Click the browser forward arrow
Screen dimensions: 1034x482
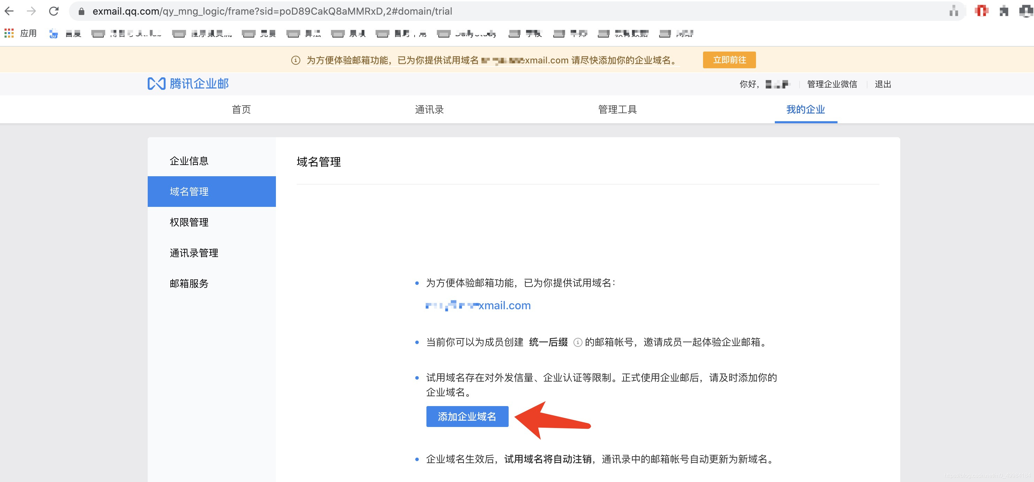point(31,11)
